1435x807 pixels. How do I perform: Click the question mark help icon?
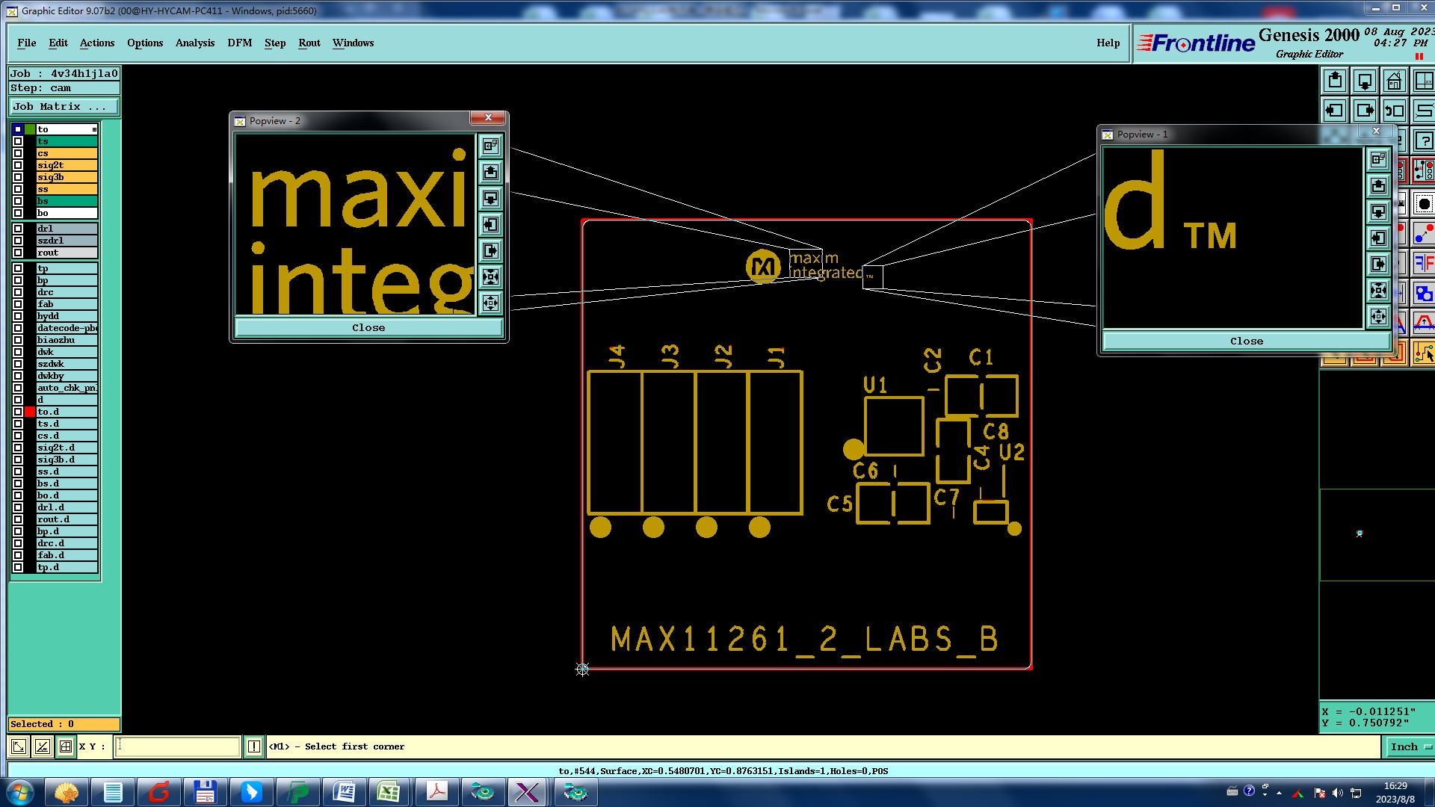1425,140
